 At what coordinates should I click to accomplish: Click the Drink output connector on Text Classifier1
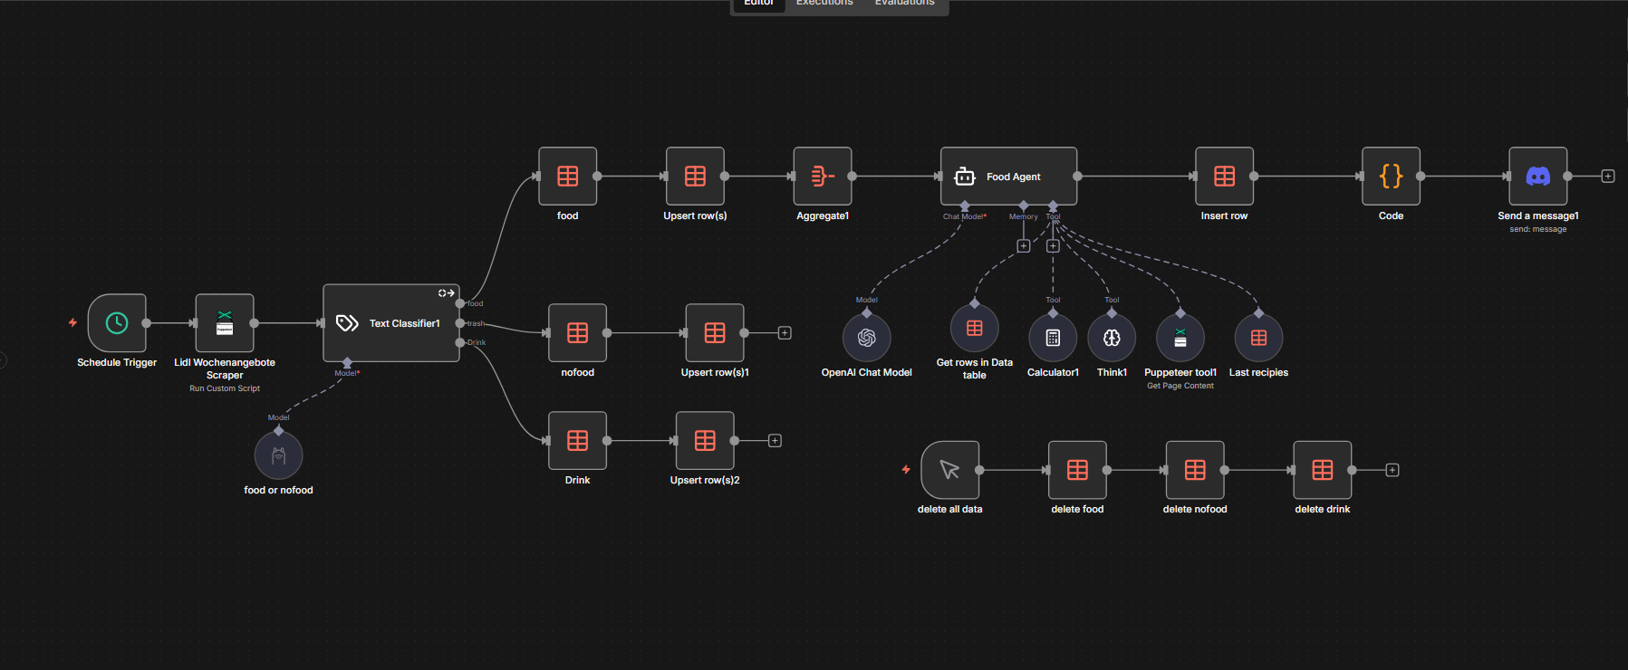(460, 342)
